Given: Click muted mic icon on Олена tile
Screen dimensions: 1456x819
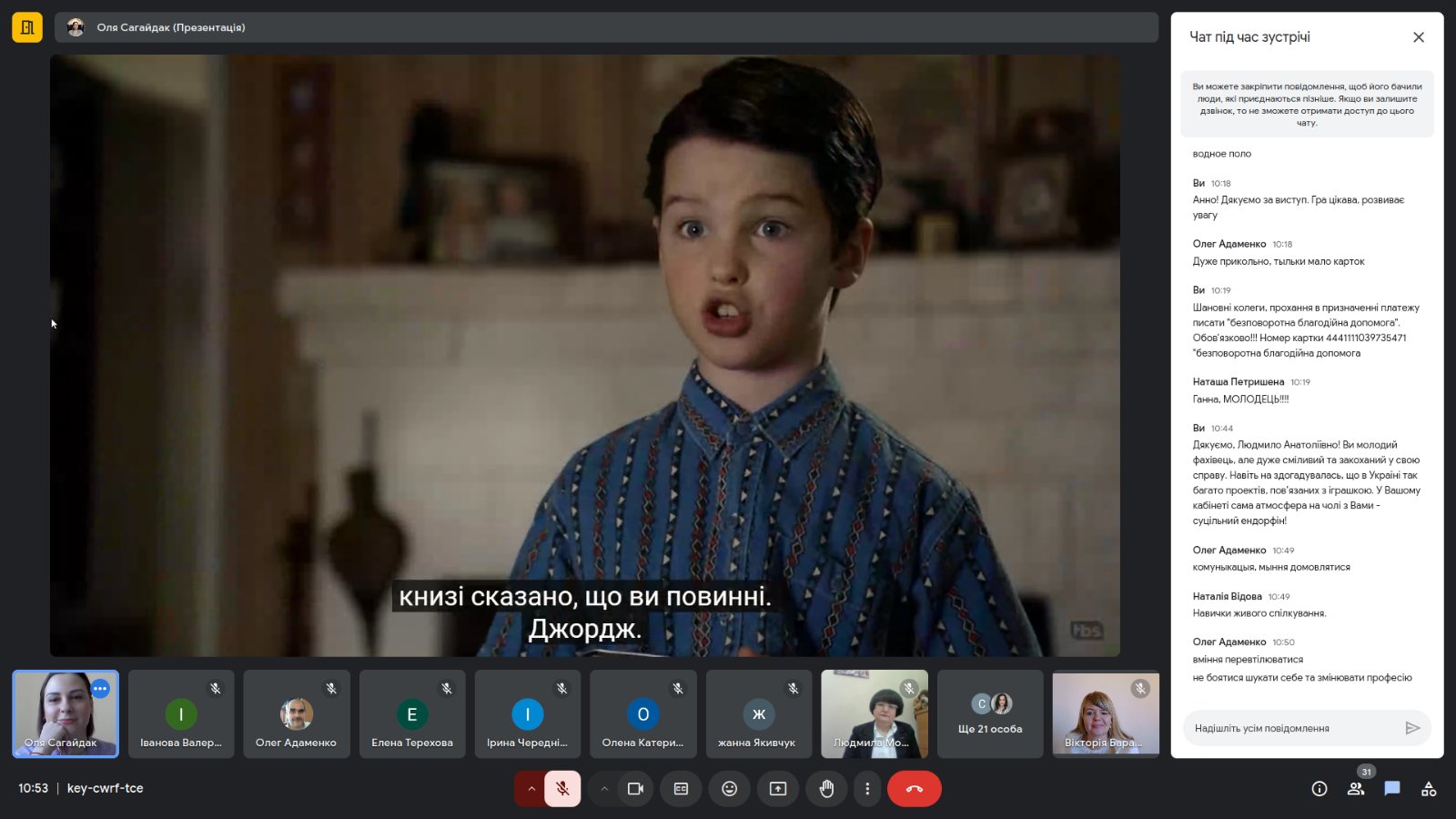Looking at the screenshot, I should point(678,689).
